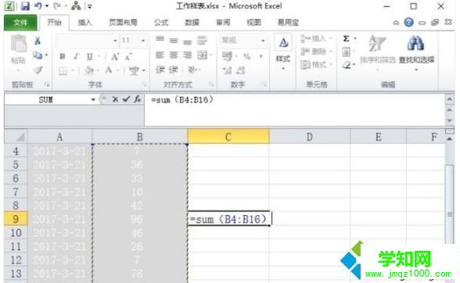The image size is (460, 283).
Task: Click the Paste clipboard icon
Action: (x=18, y=44)
